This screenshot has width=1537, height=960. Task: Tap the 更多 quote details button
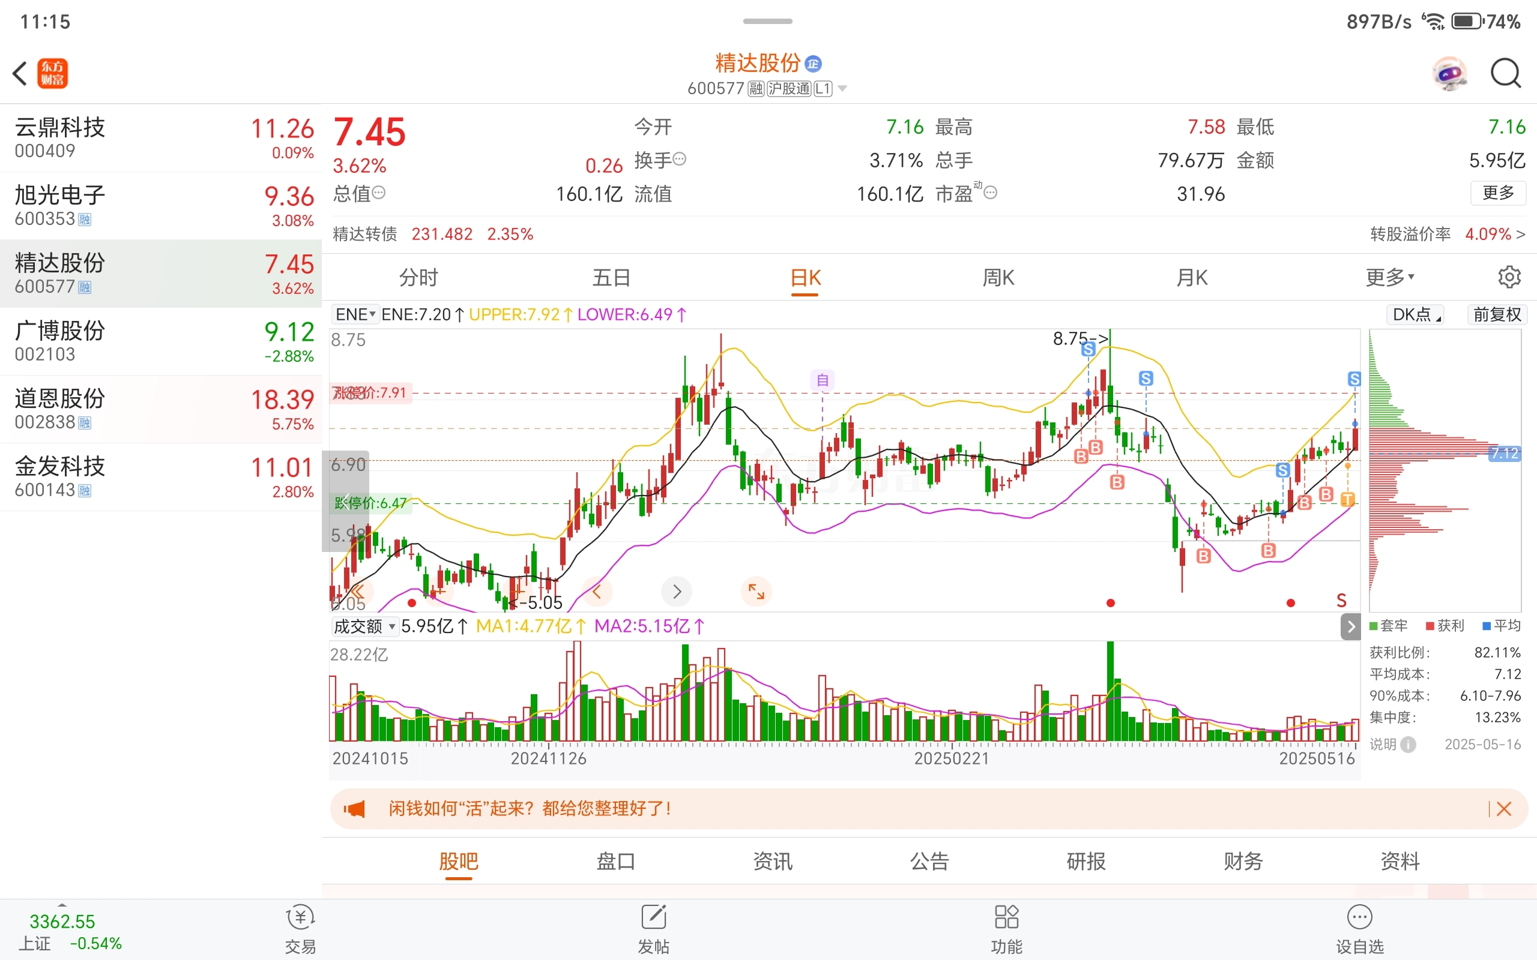tap(1498, 193)
